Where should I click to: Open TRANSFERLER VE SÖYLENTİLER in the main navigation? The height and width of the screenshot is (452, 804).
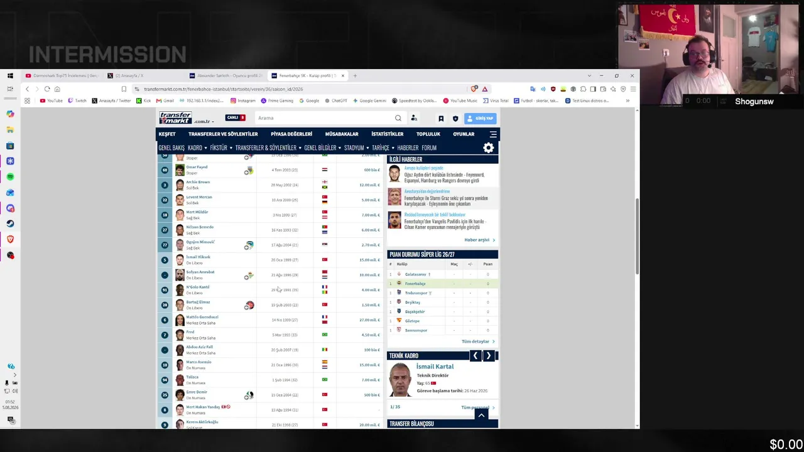click(223, 134)
